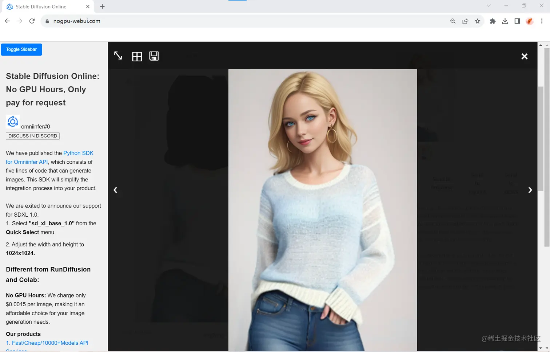Open browser profile avatar
Screen dimensions: 550x352
(x=530, y=21)
